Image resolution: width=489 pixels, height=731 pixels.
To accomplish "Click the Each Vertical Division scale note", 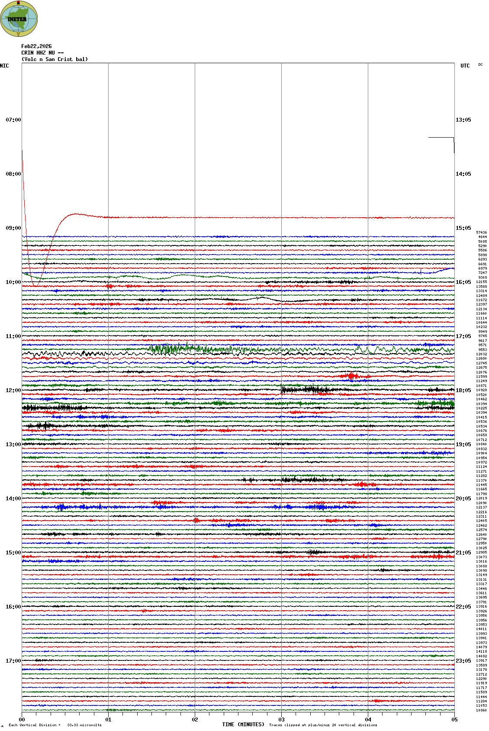I will [x=55, y=725].
